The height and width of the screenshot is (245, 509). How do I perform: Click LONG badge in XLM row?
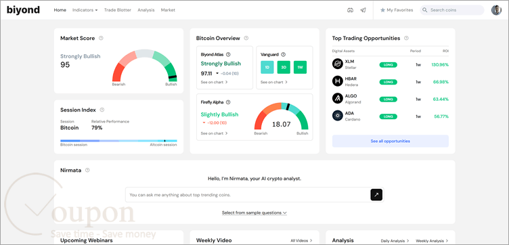pos(389,64)
